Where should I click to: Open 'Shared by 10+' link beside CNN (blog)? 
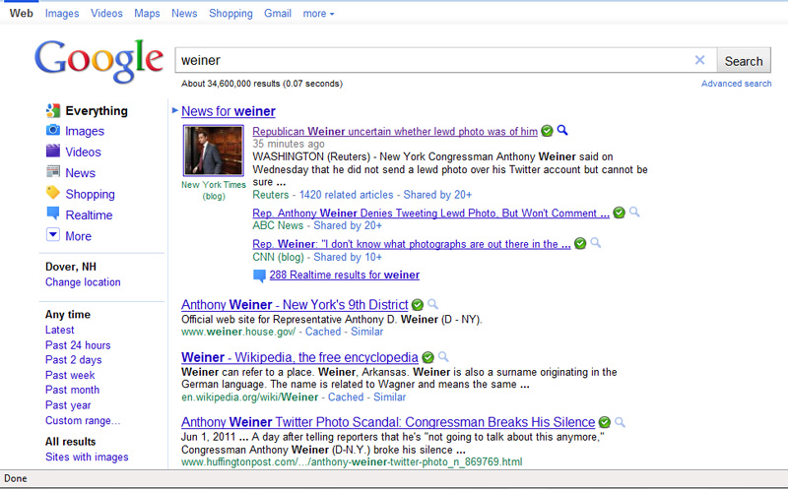348,257
